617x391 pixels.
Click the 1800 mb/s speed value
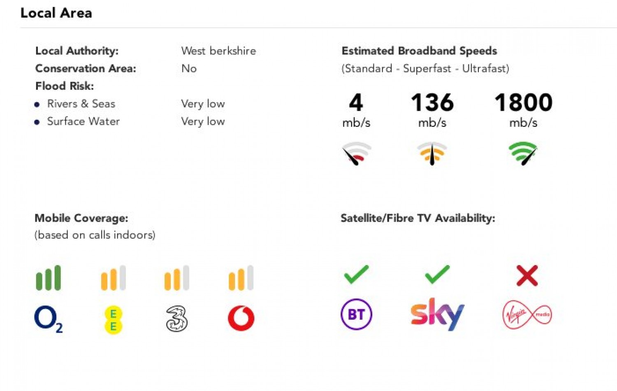(x=523, y=103)
